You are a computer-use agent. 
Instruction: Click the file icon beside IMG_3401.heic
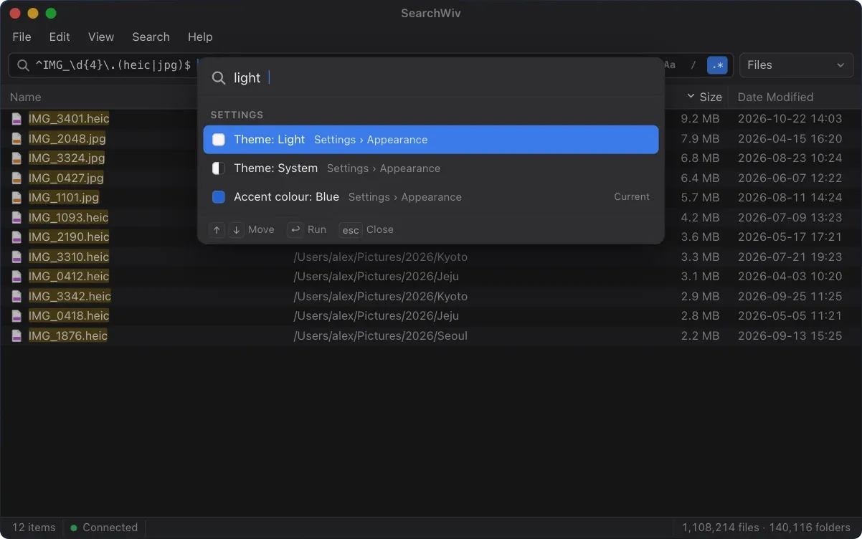click(16, 119)
